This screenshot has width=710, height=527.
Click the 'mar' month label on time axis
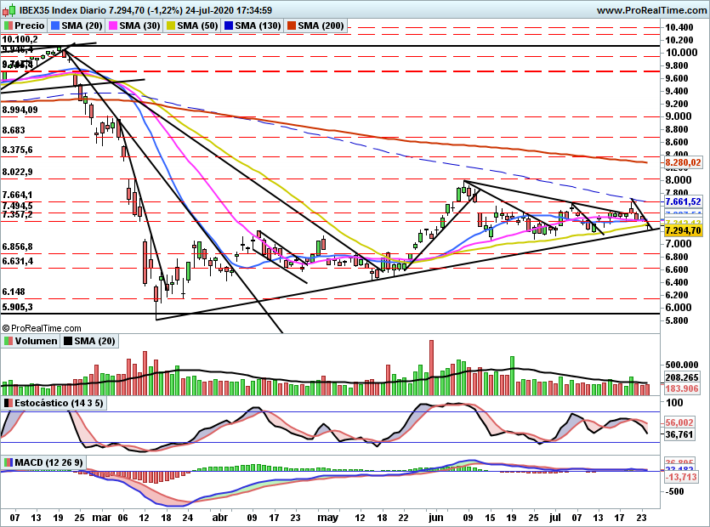click(101, 518)
